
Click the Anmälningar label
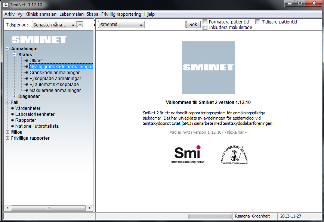25,49
